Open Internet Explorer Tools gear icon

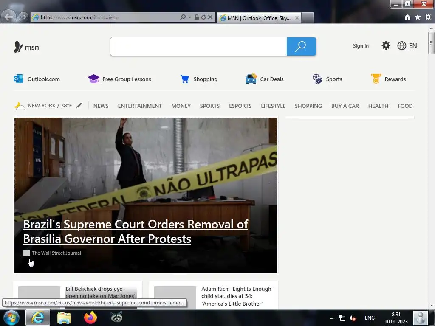(x=428, y=17)
